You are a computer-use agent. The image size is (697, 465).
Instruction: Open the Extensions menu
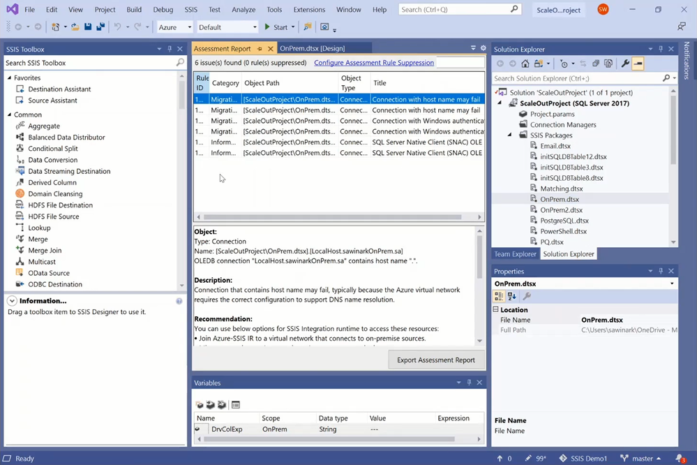309,9
